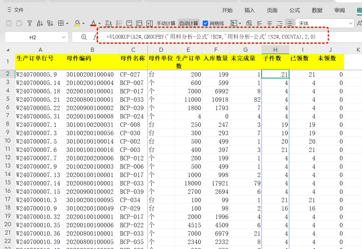
Task: Click the filter funnel icon
Action: [30, 23]
